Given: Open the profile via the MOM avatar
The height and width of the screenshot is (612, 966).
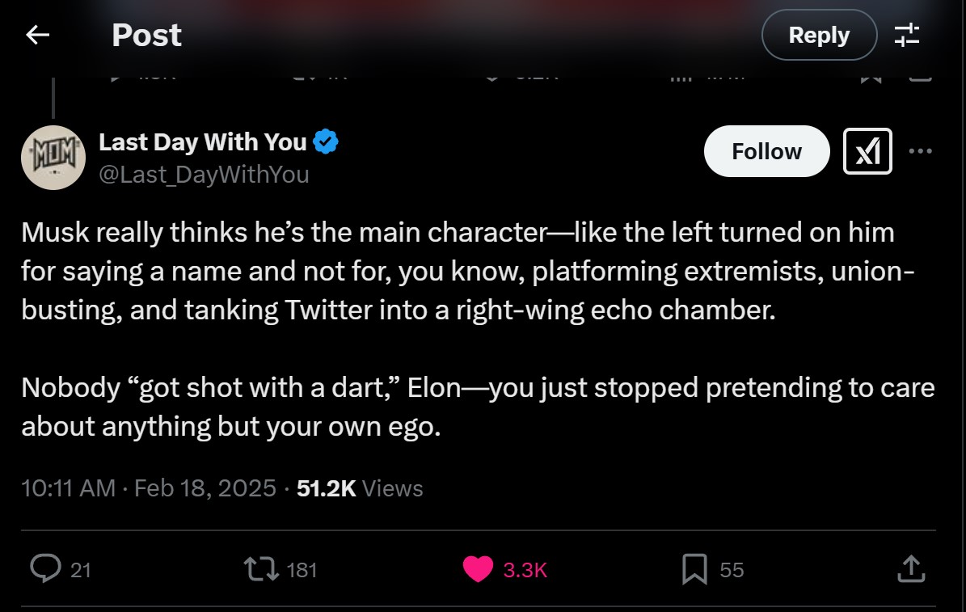Looking at the screenshot, I should (53, 157).
